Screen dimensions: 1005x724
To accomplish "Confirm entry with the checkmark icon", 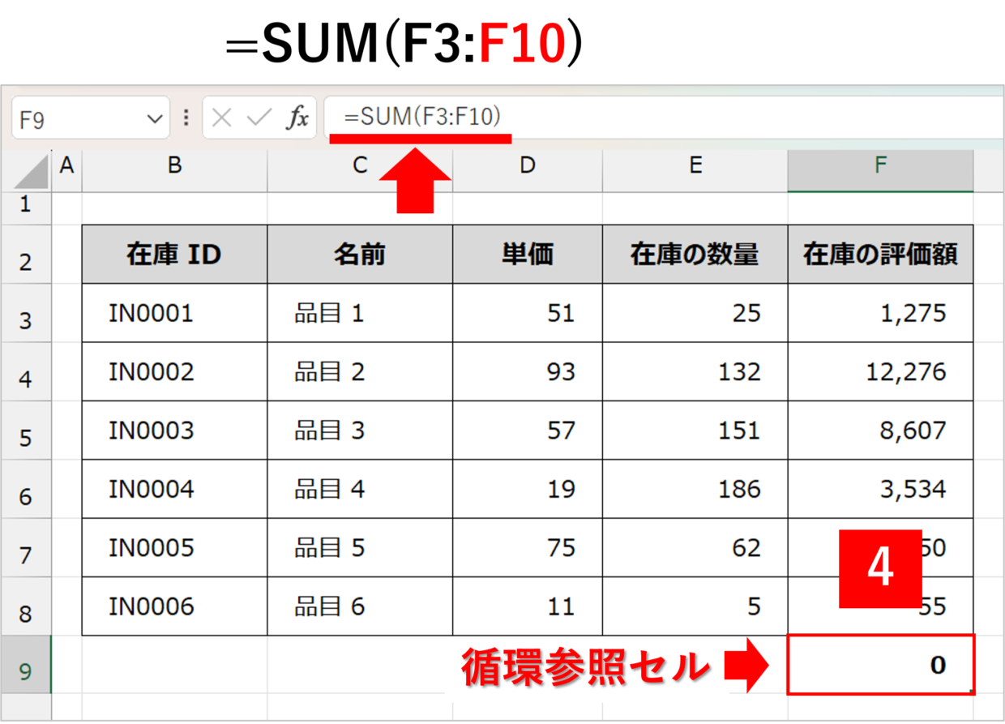I will click(259, 119).
